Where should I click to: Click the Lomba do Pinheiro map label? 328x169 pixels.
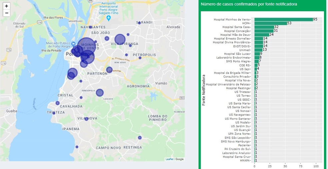[x=158, y=118]
